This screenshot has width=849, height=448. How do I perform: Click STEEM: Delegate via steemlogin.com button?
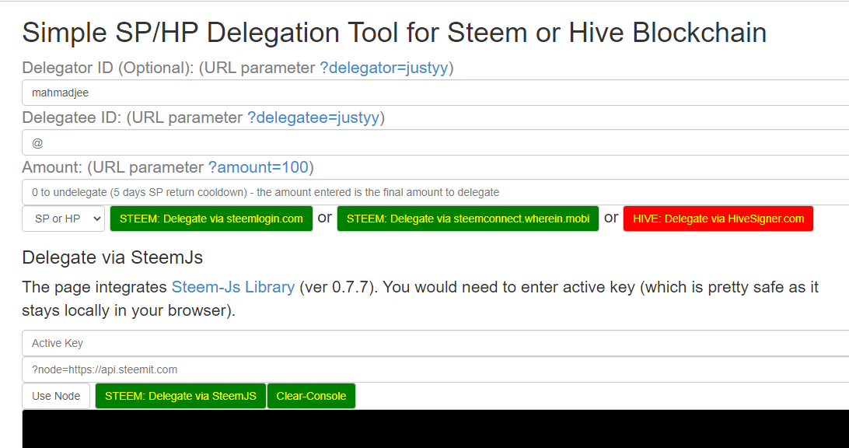click(x=211, y=219)
